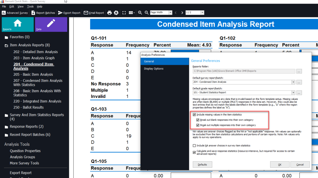Click the Q1-101 question heading
The image size is (318, 178).
coord(98,38)
